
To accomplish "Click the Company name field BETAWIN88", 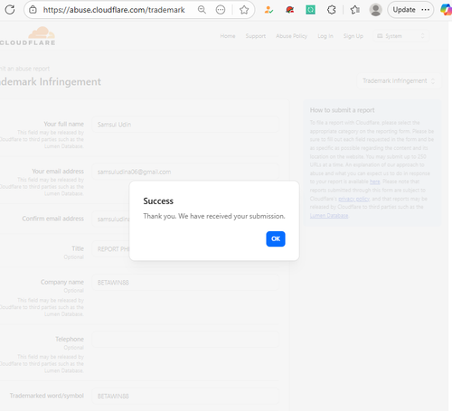I will pos(185,283).
